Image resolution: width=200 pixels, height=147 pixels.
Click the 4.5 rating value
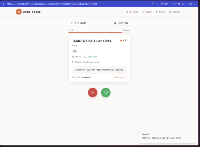(x=125, y=40)
